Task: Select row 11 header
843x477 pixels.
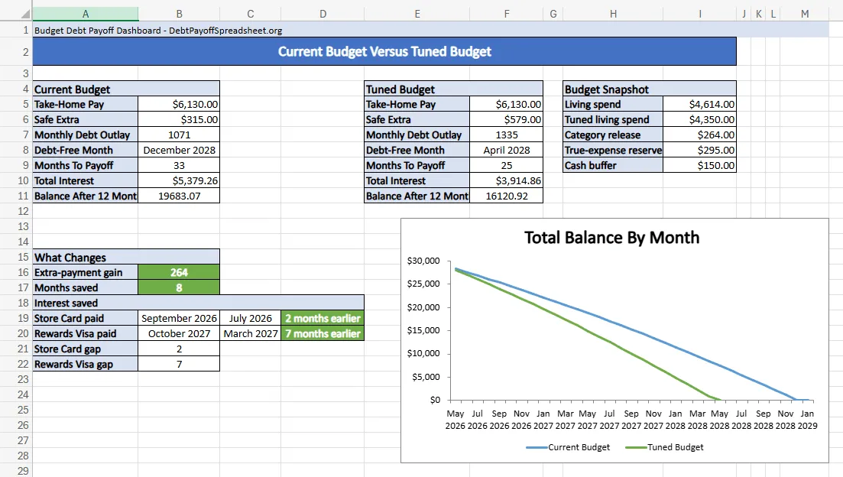Action: pos(16,196)
